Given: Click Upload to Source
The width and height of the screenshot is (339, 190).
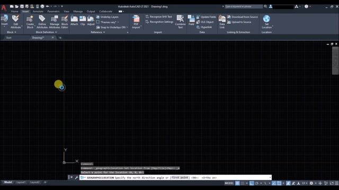Looking at the screenshot, I should [239, 22].
